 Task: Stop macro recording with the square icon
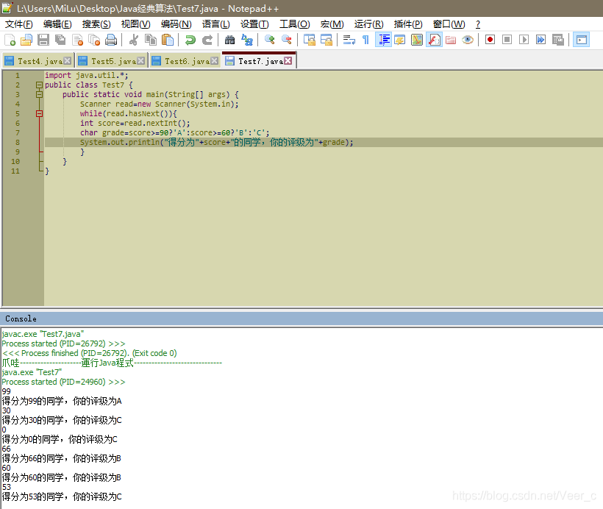coord(507,40)
